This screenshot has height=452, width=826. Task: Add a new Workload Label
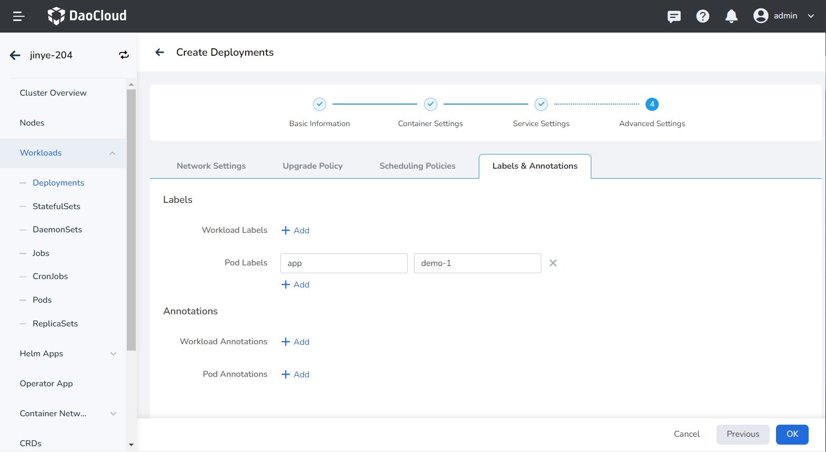296,230
